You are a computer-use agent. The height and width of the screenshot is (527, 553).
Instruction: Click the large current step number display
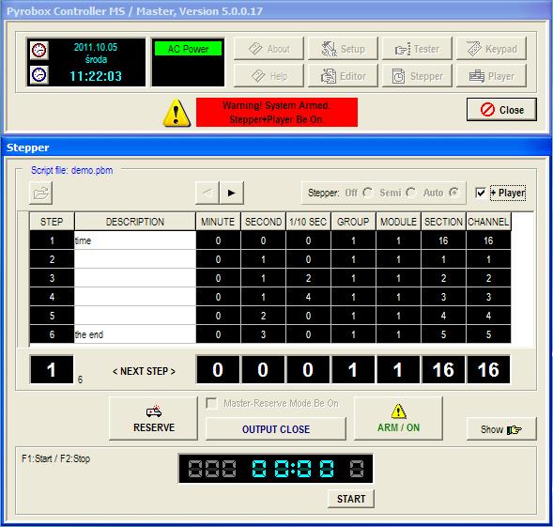point(52,369)
